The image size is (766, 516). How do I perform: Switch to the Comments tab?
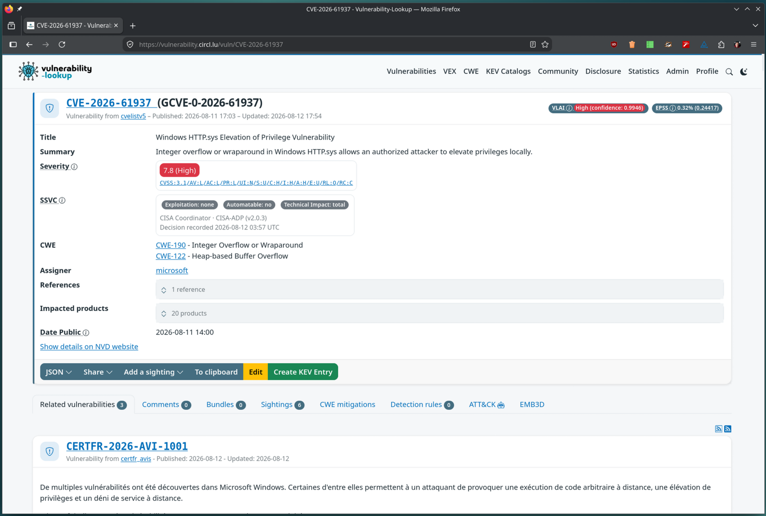[x=166, y=405]
